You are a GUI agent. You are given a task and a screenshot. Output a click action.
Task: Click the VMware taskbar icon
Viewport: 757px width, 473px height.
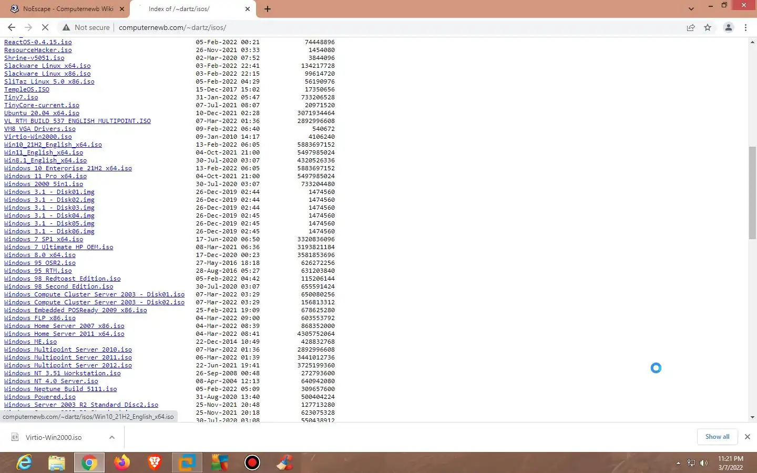(x=187, y=462)
